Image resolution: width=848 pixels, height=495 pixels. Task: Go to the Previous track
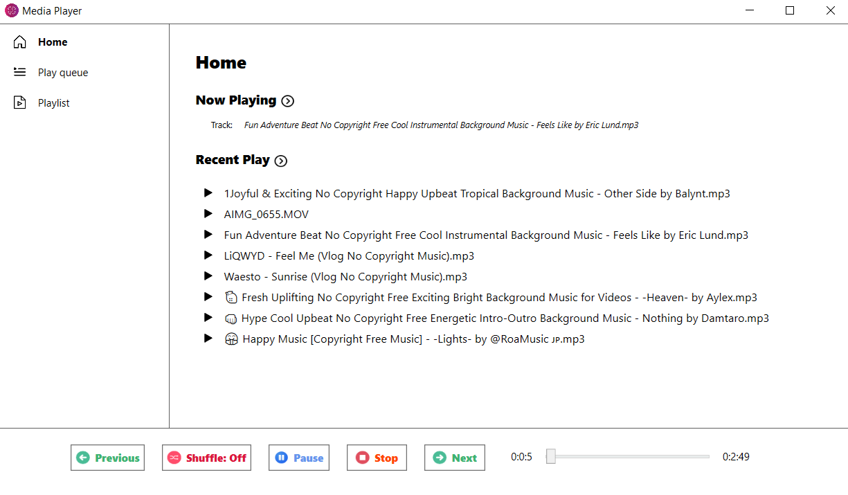[107, 457]
